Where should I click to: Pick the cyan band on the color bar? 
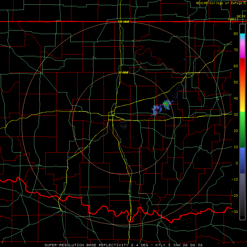tap(242, 37)
